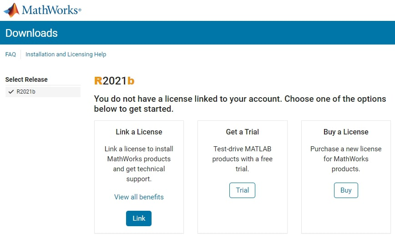This screenshot has width=395, height=243.
Task: Click the checkmark icon beside R2021b
Action: [x=11, y=92]
